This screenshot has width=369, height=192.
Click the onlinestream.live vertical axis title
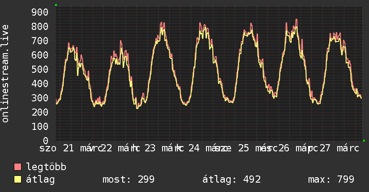point(5,74)
